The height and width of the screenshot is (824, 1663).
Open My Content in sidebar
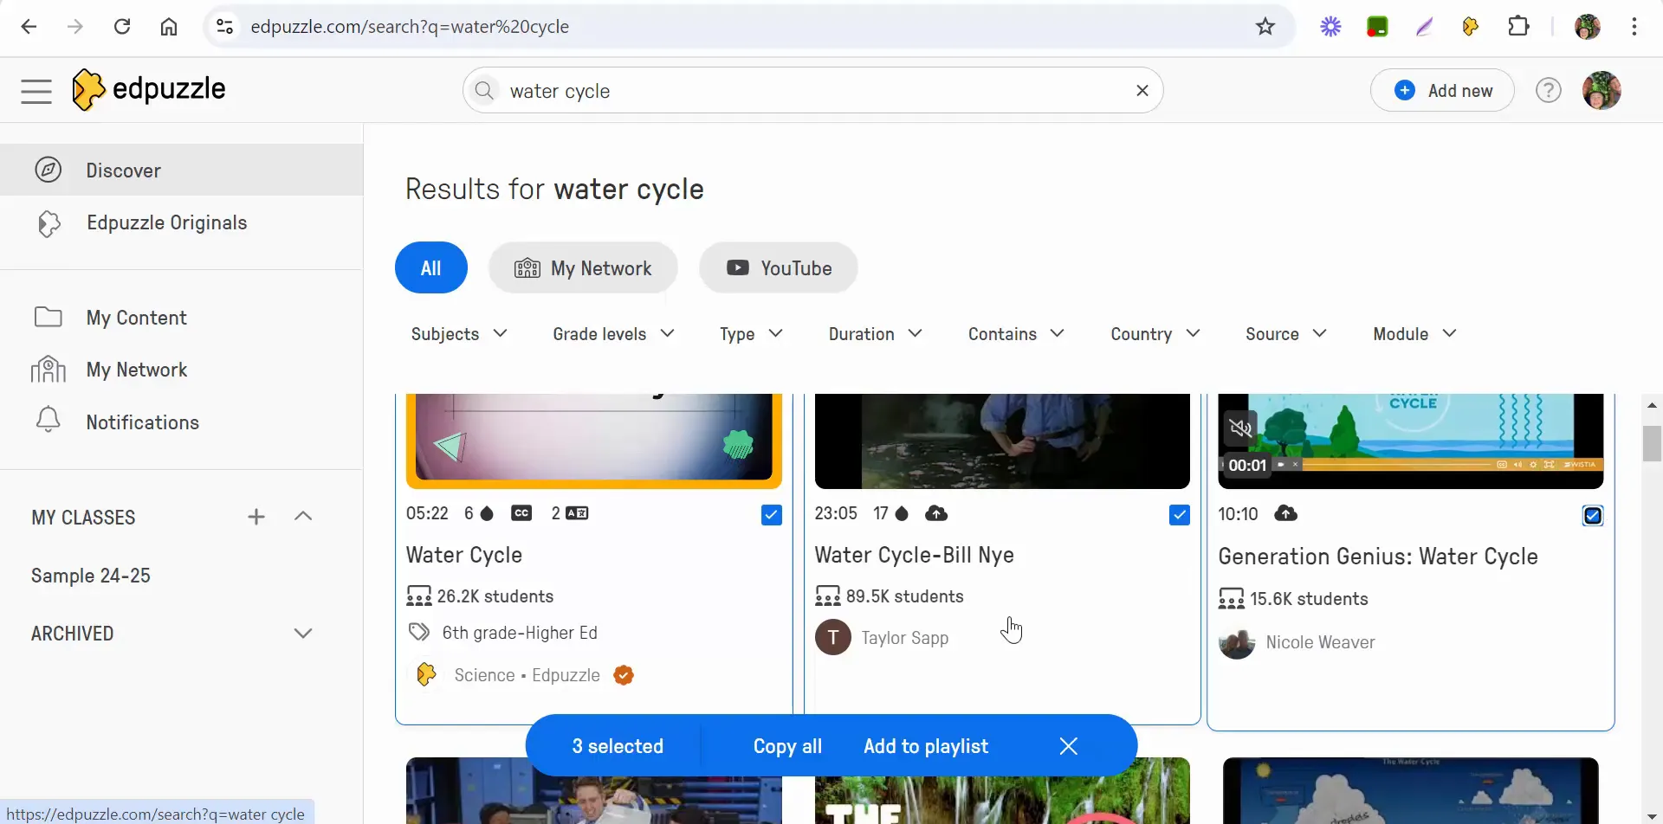(x=182, y=318)
